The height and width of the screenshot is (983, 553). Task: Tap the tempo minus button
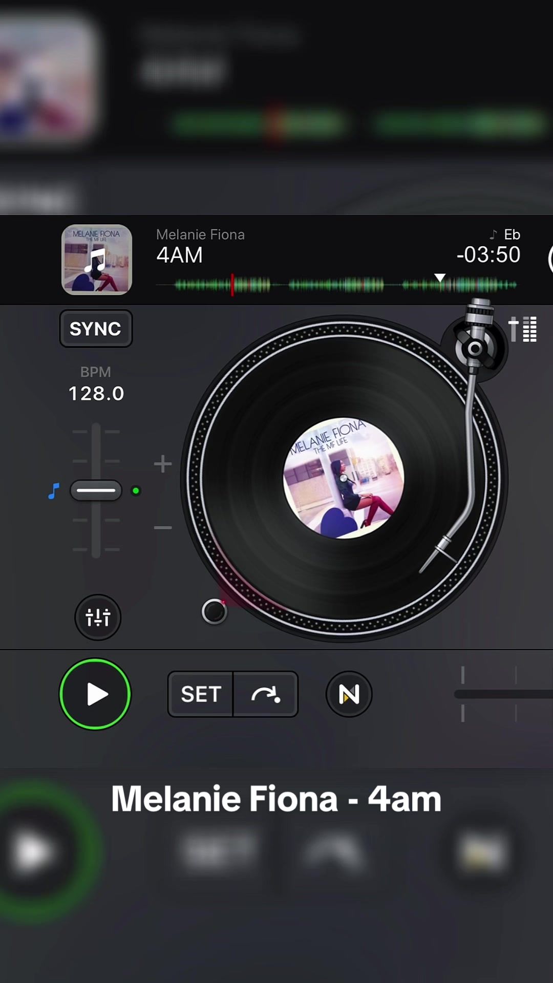point(163,527)
